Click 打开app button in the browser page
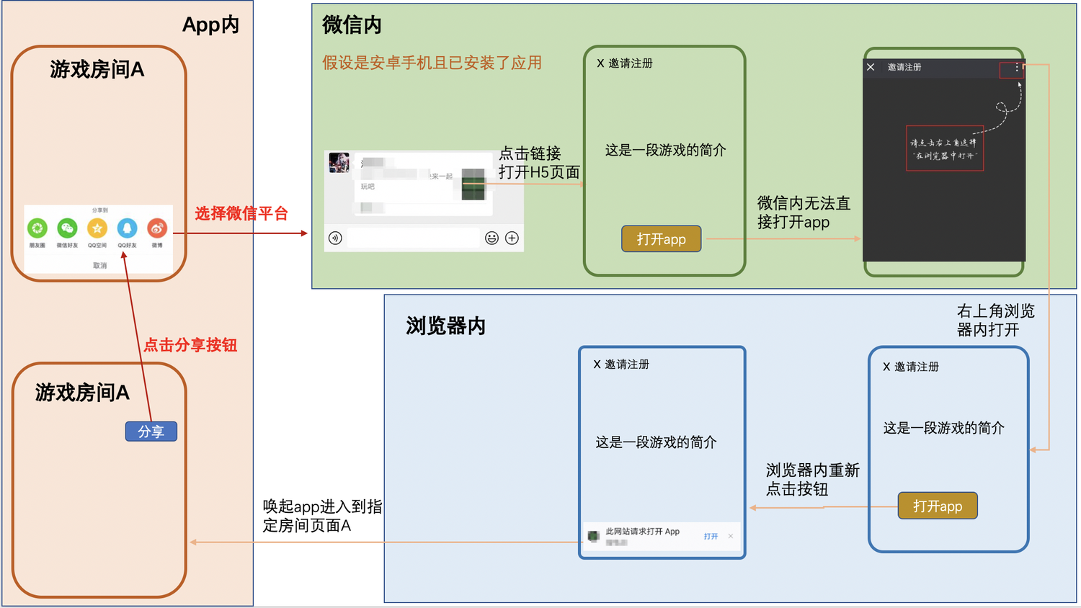 [938, 506]
